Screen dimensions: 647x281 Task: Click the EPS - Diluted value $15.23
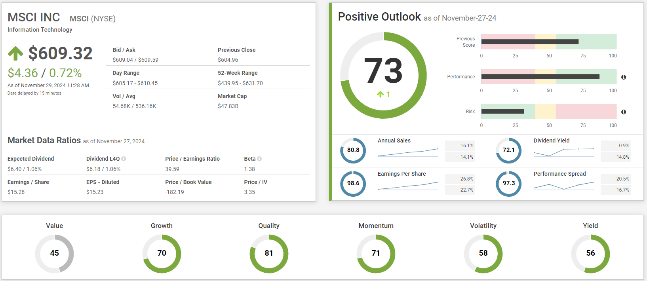point(95,192)
